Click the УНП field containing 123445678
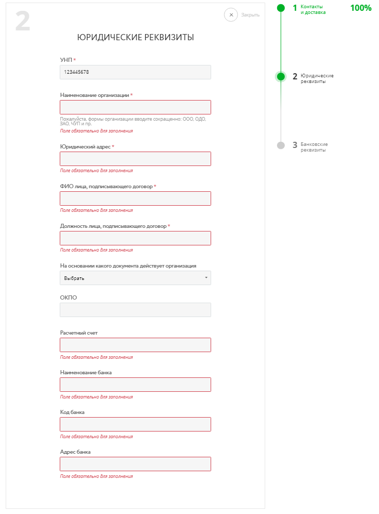The width and height of the screenshot is (379, 514). click(x=135, y=72)
